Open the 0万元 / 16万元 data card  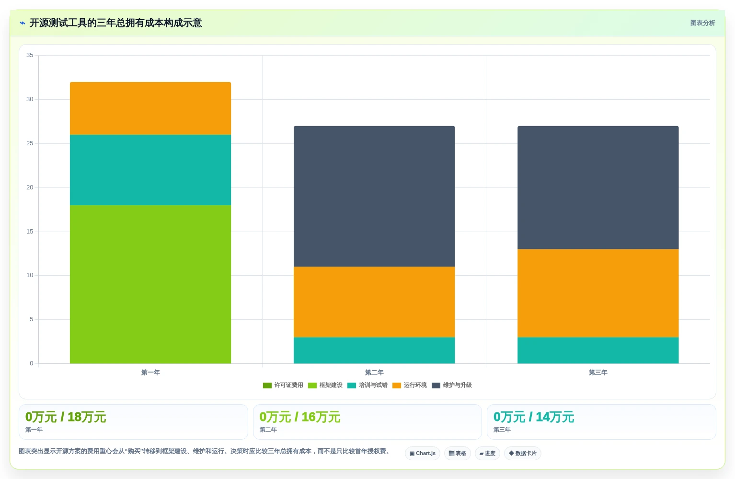[x=367, y=422]
